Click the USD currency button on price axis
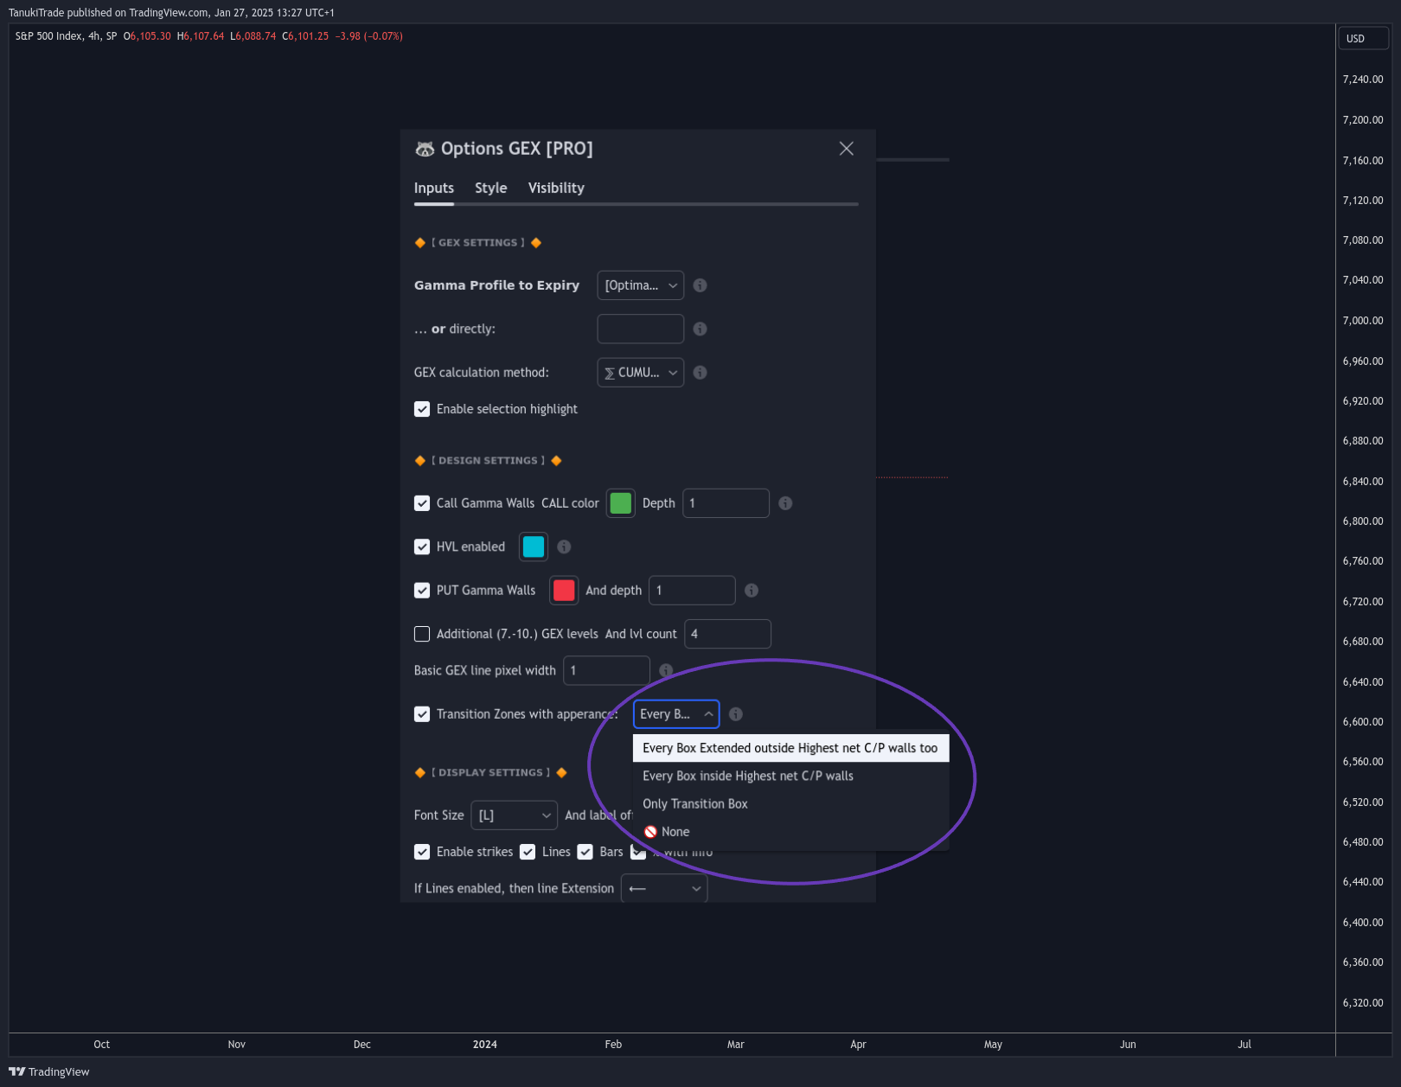1401x1087 pixels. 1364,38
